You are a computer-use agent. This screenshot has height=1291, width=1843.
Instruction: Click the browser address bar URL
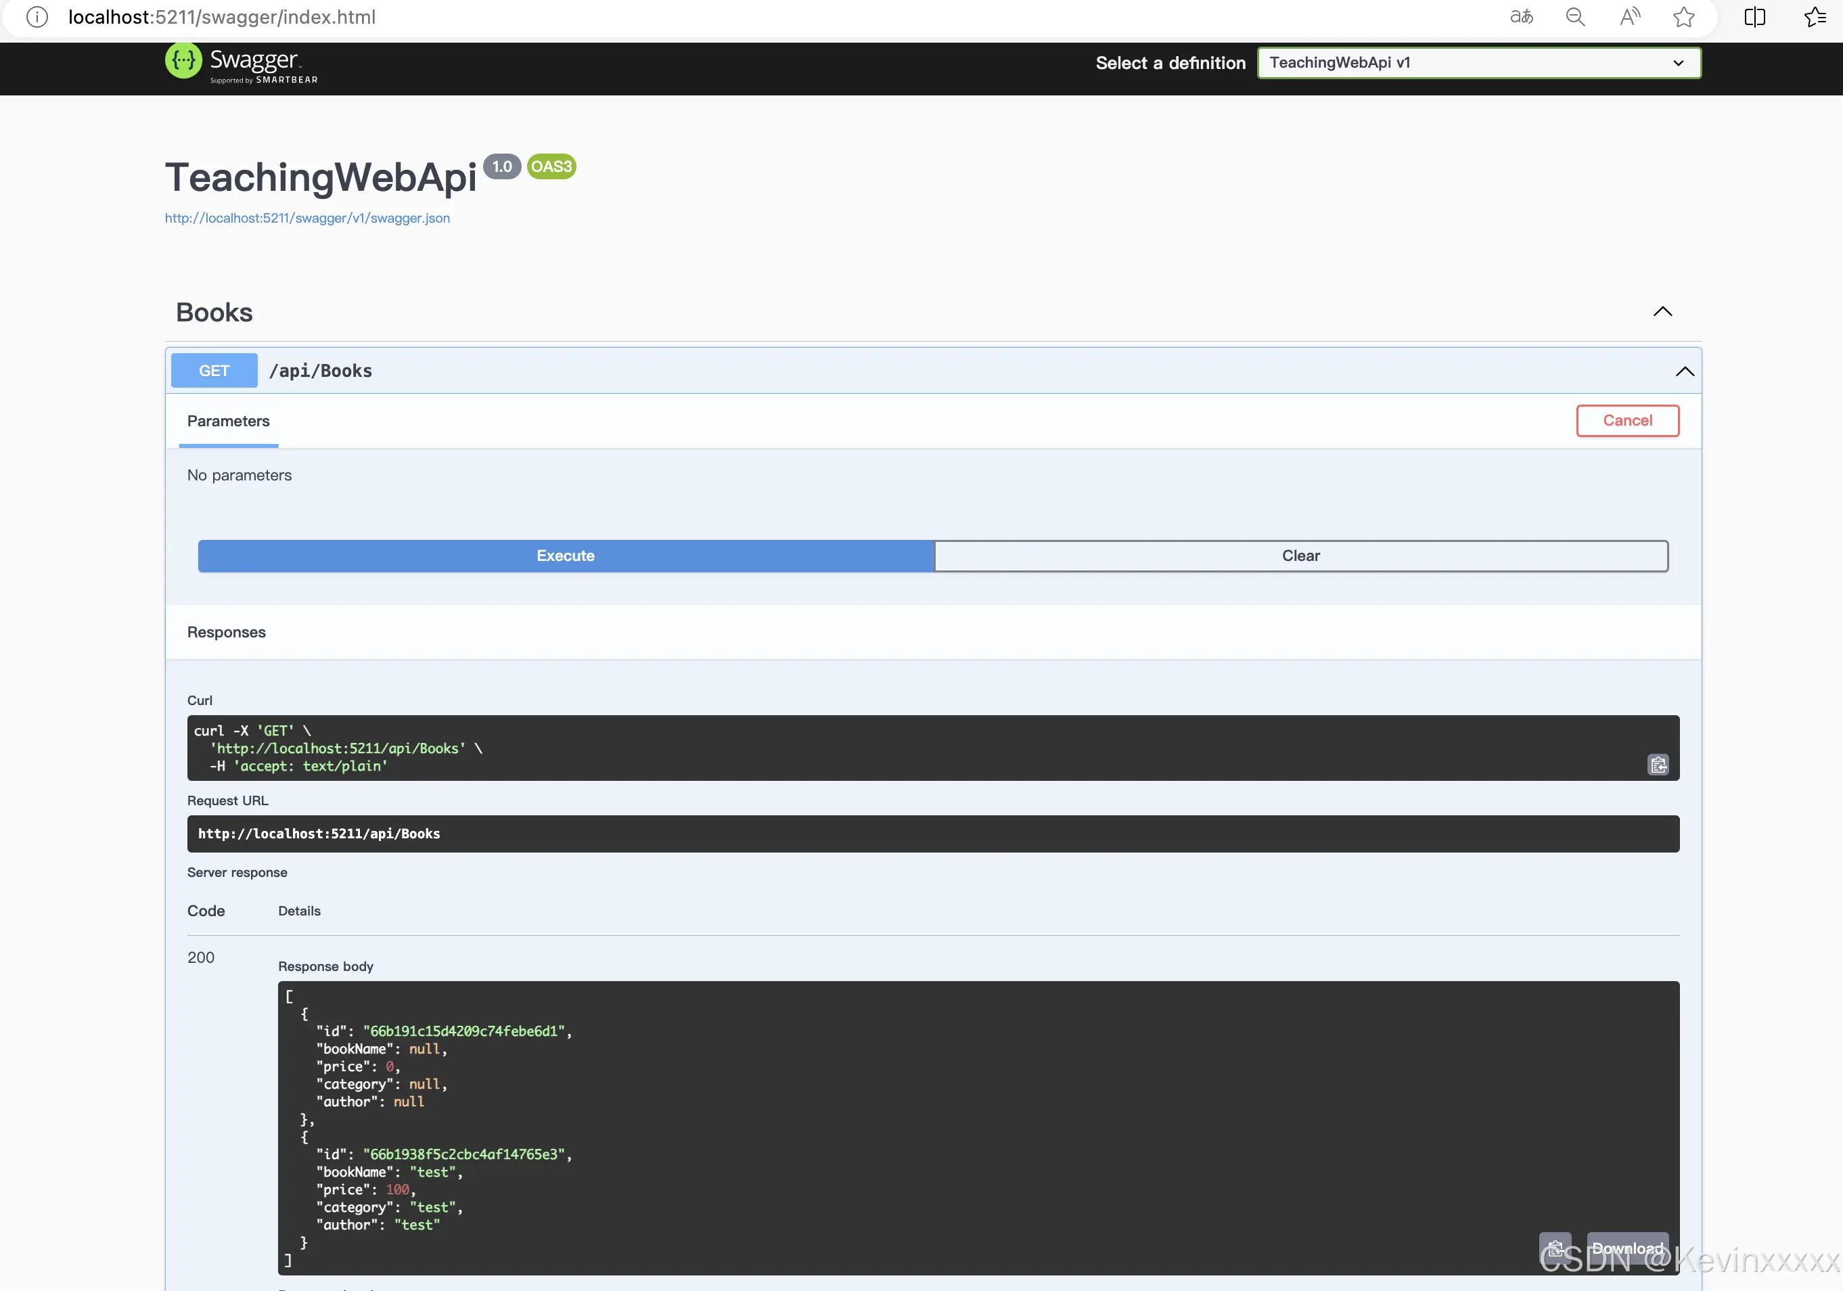point(221,17)
